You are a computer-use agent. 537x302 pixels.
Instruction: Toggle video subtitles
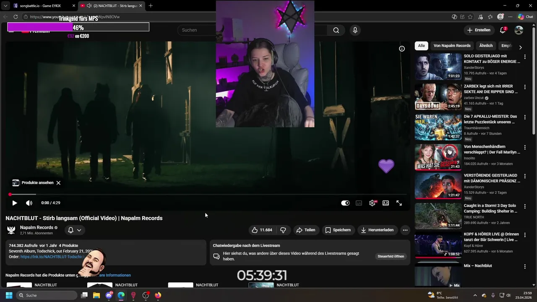359,203
